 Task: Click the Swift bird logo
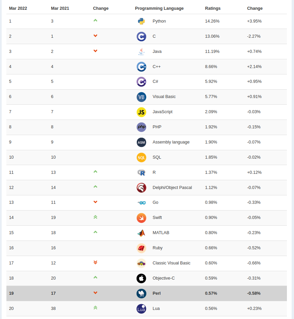pos(141,218)
